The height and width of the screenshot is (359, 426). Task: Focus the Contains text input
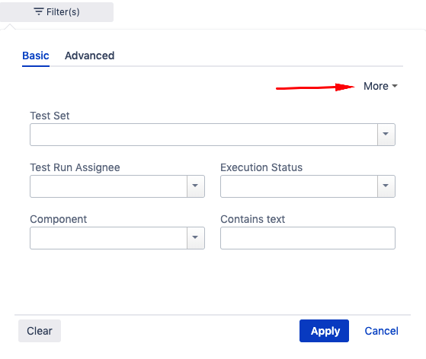(308, 238)
